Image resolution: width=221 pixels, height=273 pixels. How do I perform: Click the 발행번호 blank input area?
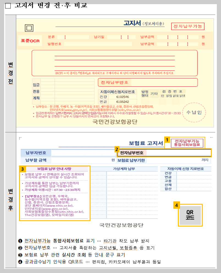(98, 44)
